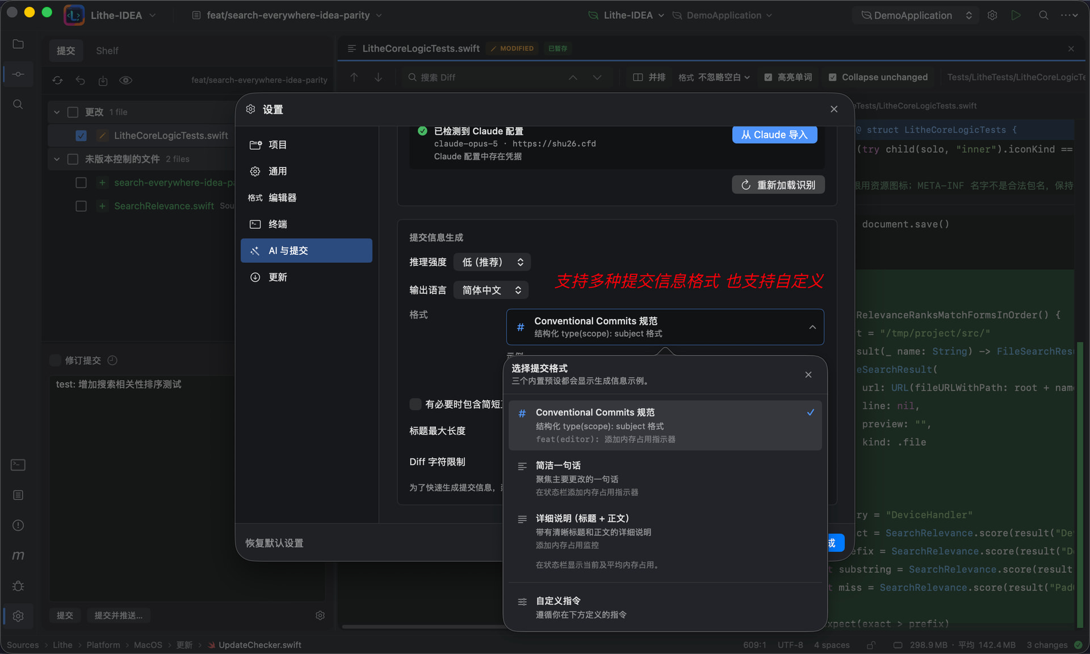Viewport: 1090px width, 654px height.
Task: Open the 不忽略空白 whitespace dropdown
Action: point(723,77)
